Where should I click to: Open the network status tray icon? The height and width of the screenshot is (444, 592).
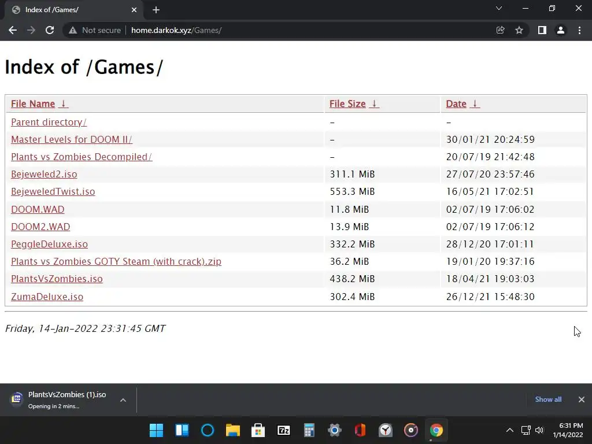click(x=526, y=430)
